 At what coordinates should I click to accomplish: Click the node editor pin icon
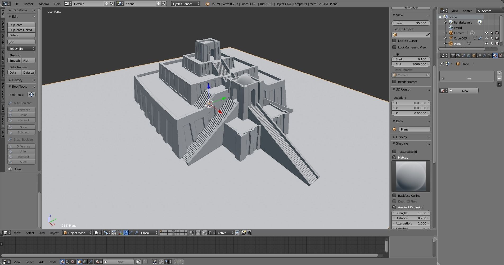point(138,262)
